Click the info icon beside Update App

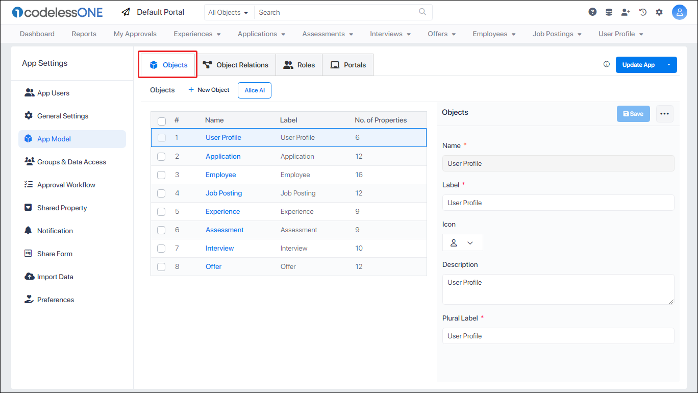pos(606,64)
